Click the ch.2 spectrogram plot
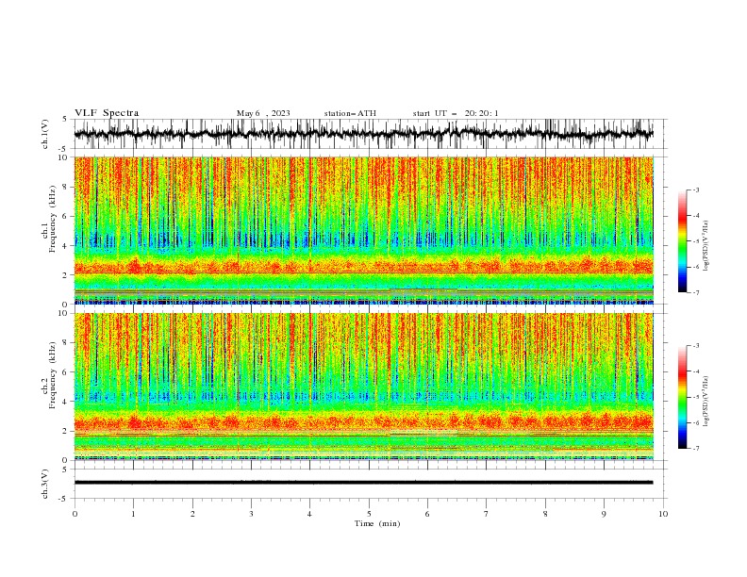This screenshot has width=747, height=577. (364, 387)
